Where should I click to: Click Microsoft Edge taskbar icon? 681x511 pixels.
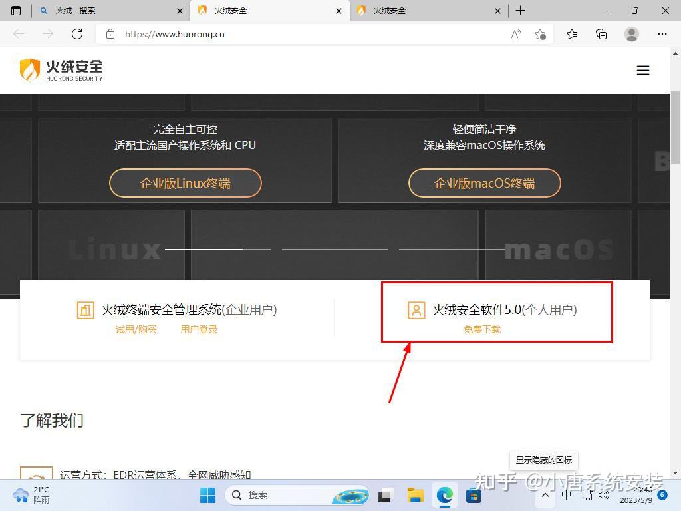pos(444,495)
